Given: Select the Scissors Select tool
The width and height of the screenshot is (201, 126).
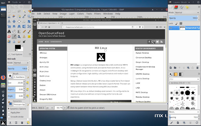Looking at the screenshot, I should tap(9, 16).
